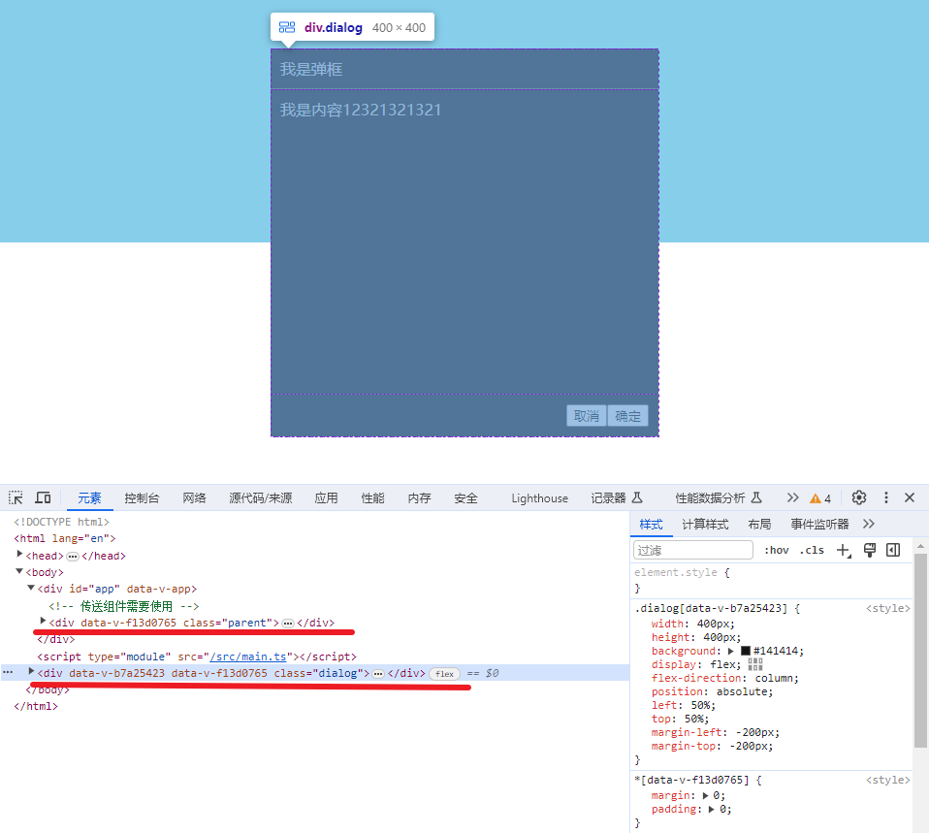
Task: Expand ellipsis in parent div
Action: coord(288,624)
